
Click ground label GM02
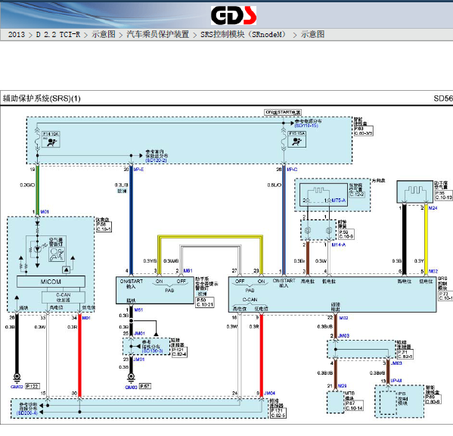coord(17,387)
